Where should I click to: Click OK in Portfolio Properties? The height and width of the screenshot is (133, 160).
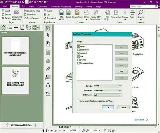point(108,107)
